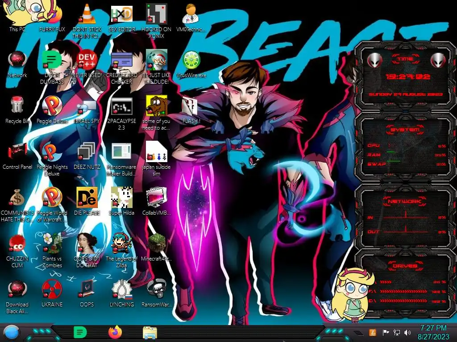Open the CREDIT CARD CHECKER shortcut
The width and height of the screenshot is (457, 342).
point(121,67)
